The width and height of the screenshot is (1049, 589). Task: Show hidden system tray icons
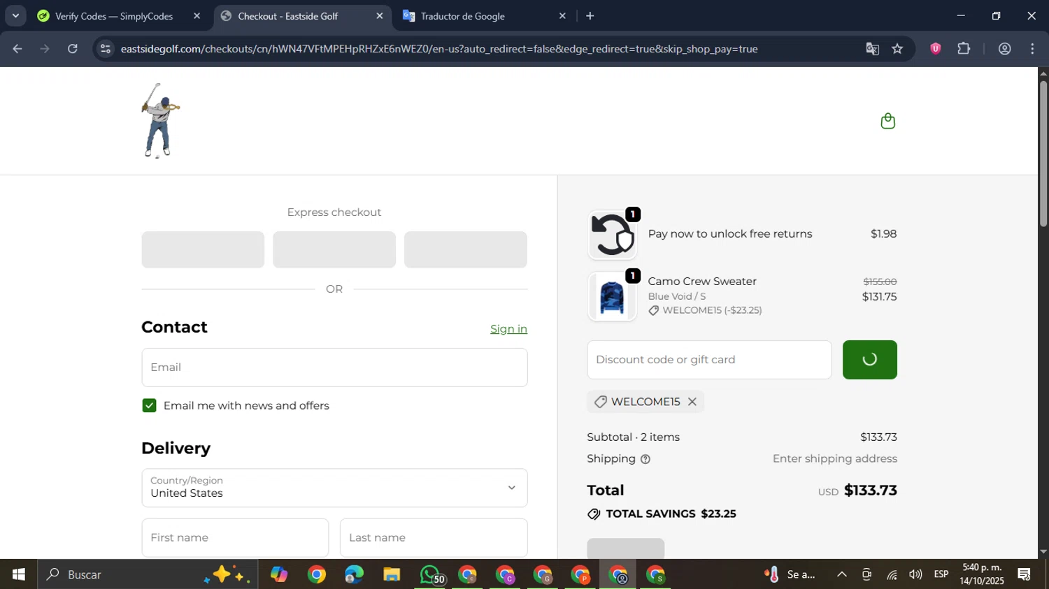(x=842, y=574)
